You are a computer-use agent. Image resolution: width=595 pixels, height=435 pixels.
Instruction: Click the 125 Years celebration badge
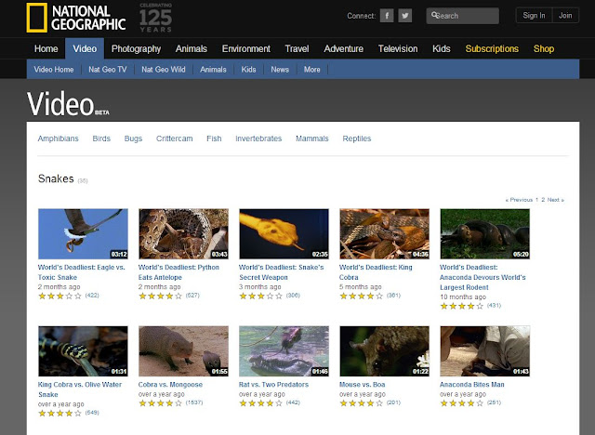click(155, 18)
